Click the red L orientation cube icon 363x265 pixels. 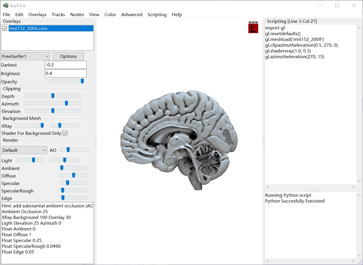253,27
